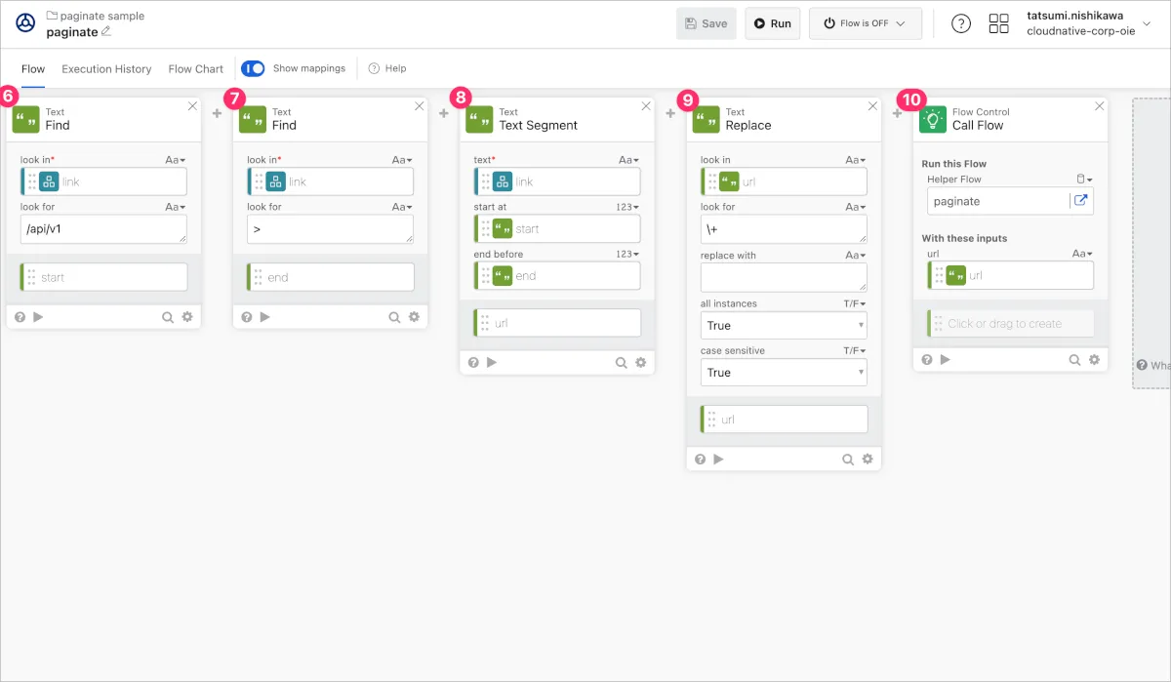Open paginate helper flow external link icon

[1081, 201]
